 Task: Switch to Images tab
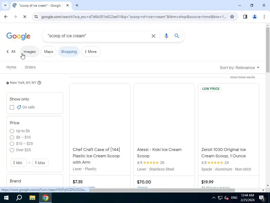tap(30, 52)
